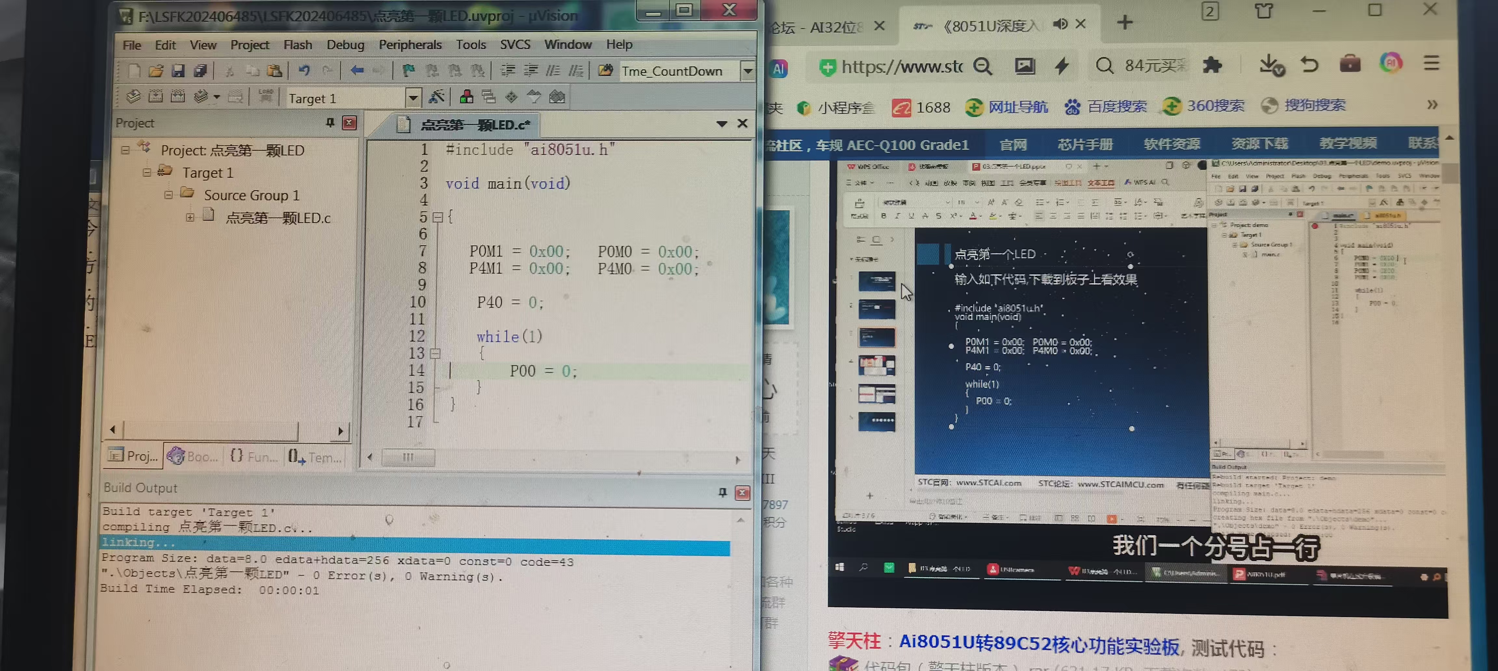Switch to the Boo... books tab
1498x671 pixels.
193,456
